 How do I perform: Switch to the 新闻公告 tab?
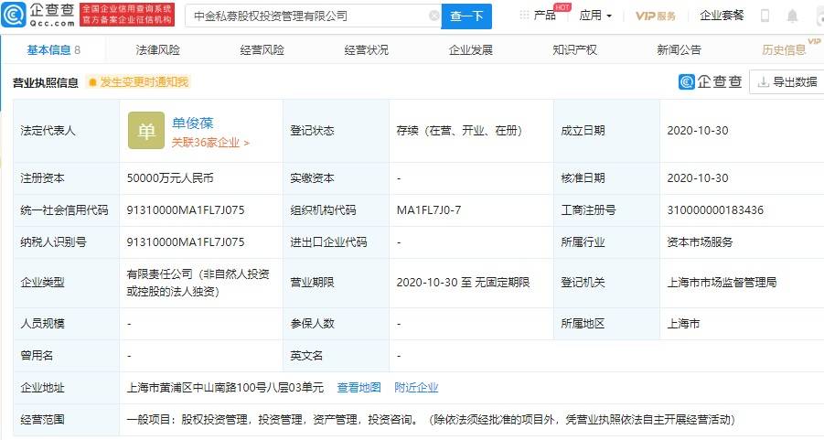679,50
